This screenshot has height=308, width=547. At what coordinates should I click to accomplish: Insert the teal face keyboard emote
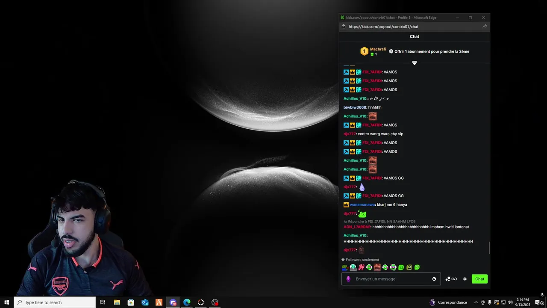[353, 267]
